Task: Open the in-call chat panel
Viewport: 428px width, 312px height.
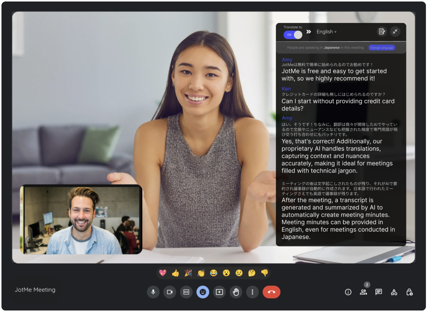Action: (379, 292)
